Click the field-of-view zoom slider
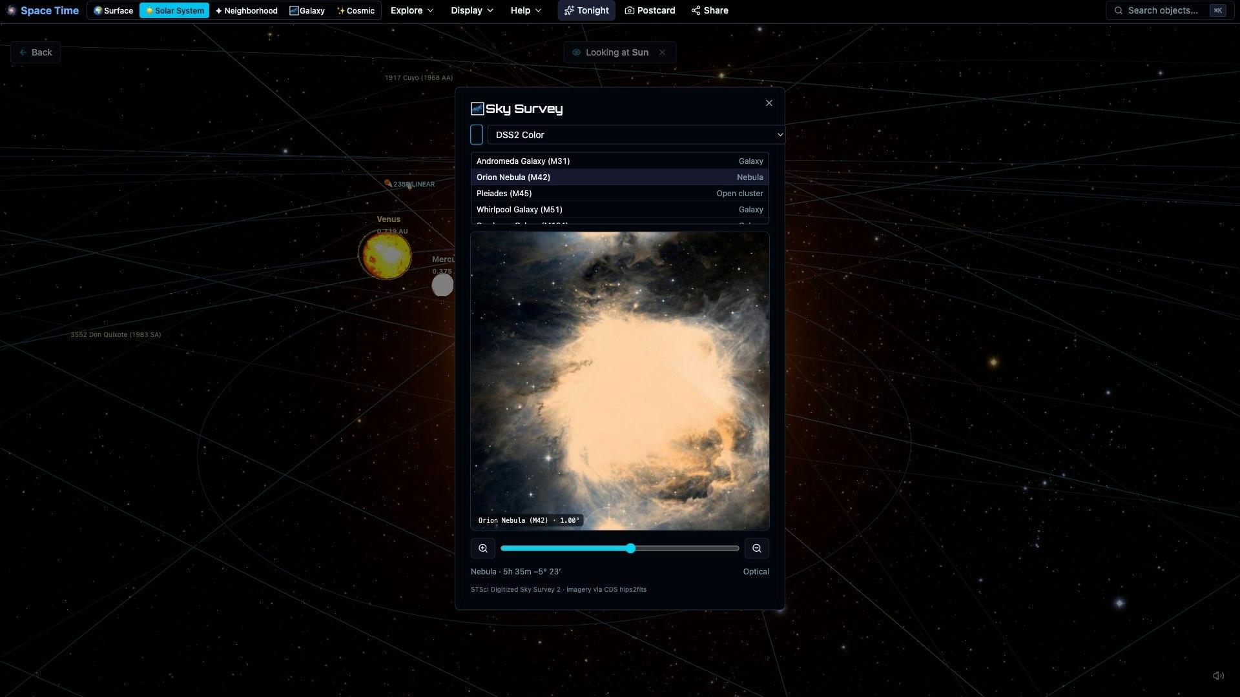 (620, 549)
